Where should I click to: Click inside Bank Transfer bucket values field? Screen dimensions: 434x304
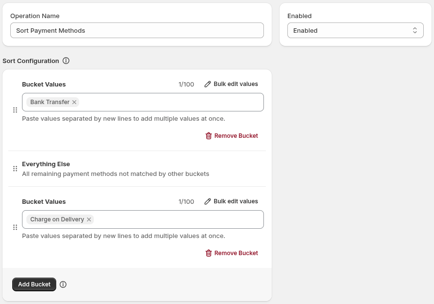[x=143, y=102]
